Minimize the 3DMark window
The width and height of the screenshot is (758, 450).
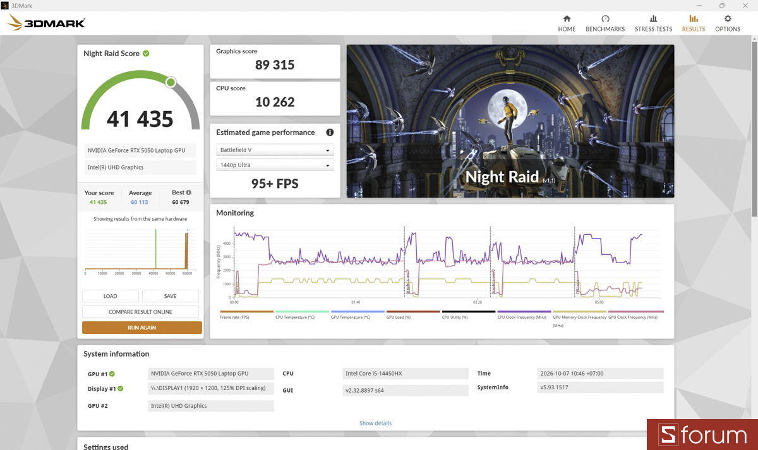698,5
